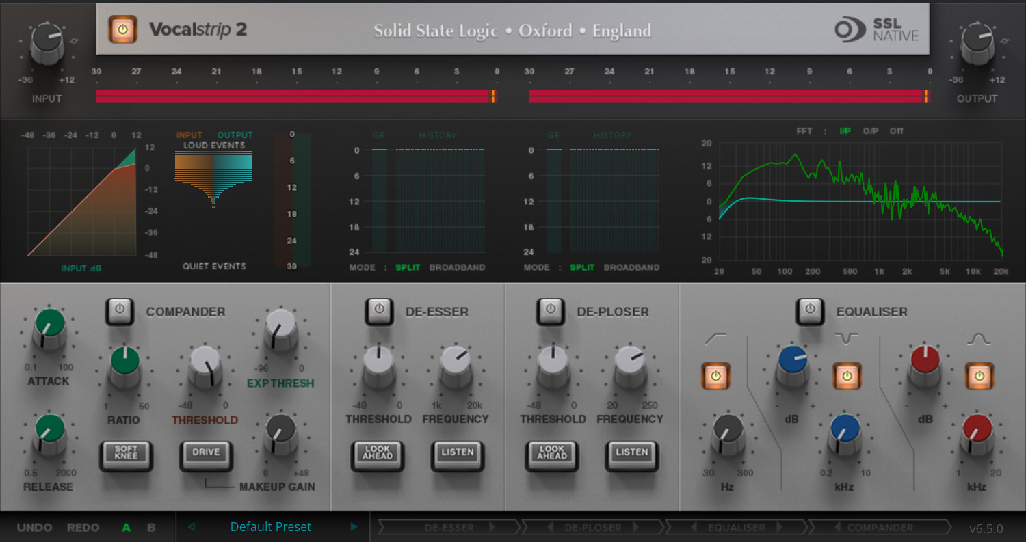The height and width of the screenshot is (542, 1026).
Task: Click the EQ frequency response graph
Action: click(x=860, y=202)
